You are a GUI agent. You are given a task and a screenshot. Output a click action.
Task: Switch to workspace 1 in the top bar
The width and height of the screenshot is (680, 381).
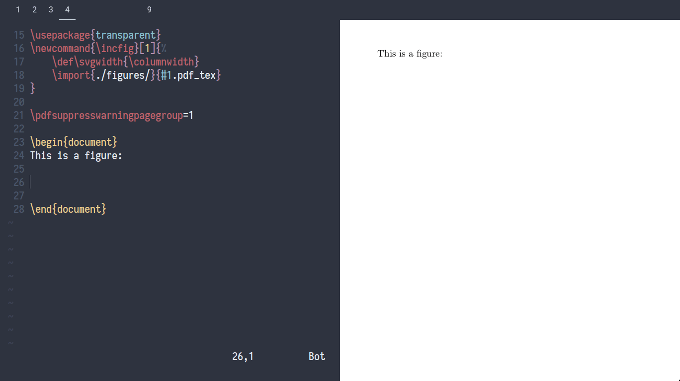coord(18,9)
